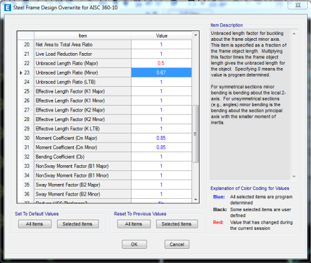The image size is (311, 263).
Task: Click the Item Description scroll-down arrow
Action: (294, 176)
